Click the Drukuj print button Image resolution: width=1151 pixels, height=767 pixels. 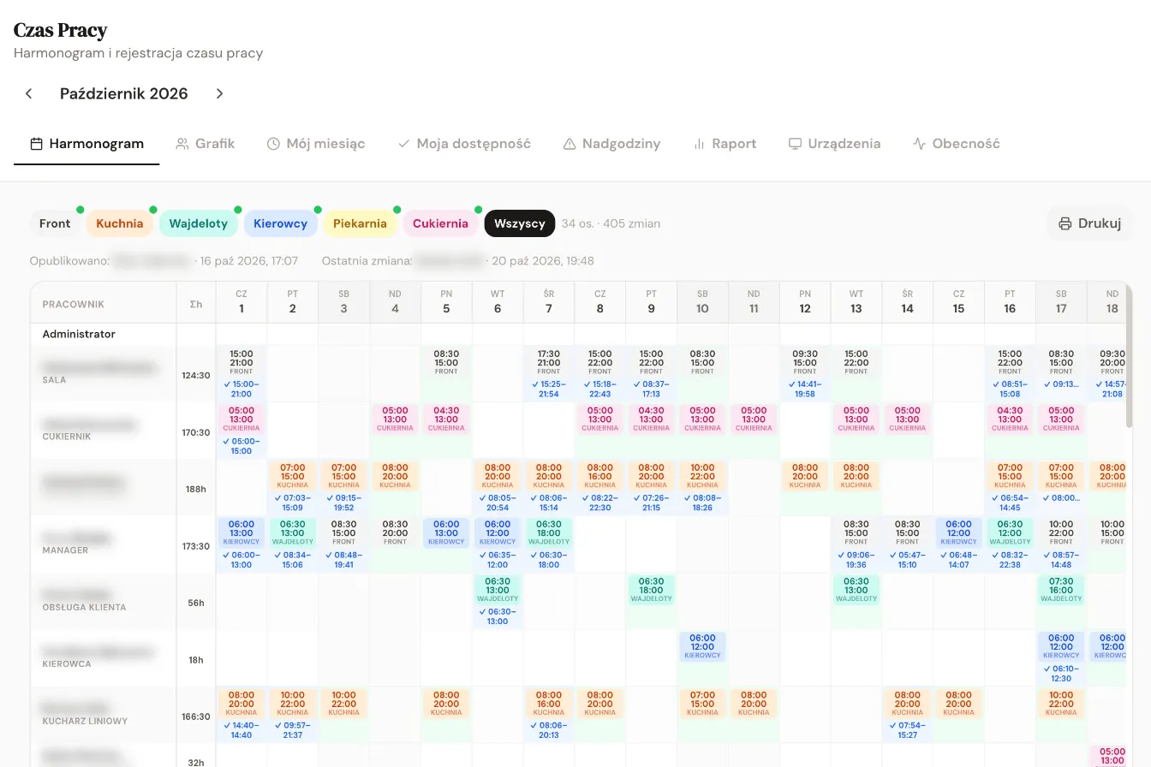1090,223
